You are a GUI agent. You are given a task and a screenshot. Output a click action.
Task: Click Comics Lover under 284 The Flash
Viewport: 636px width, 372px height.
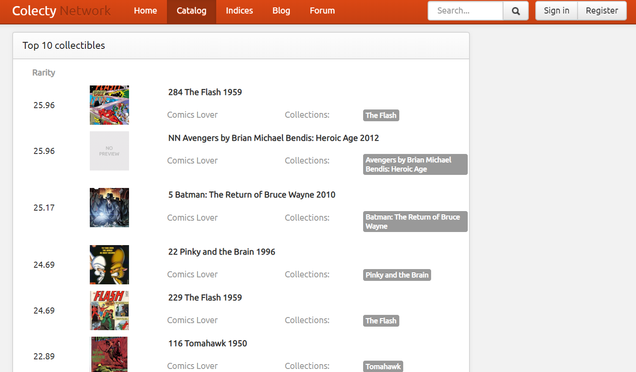[192, 115]
